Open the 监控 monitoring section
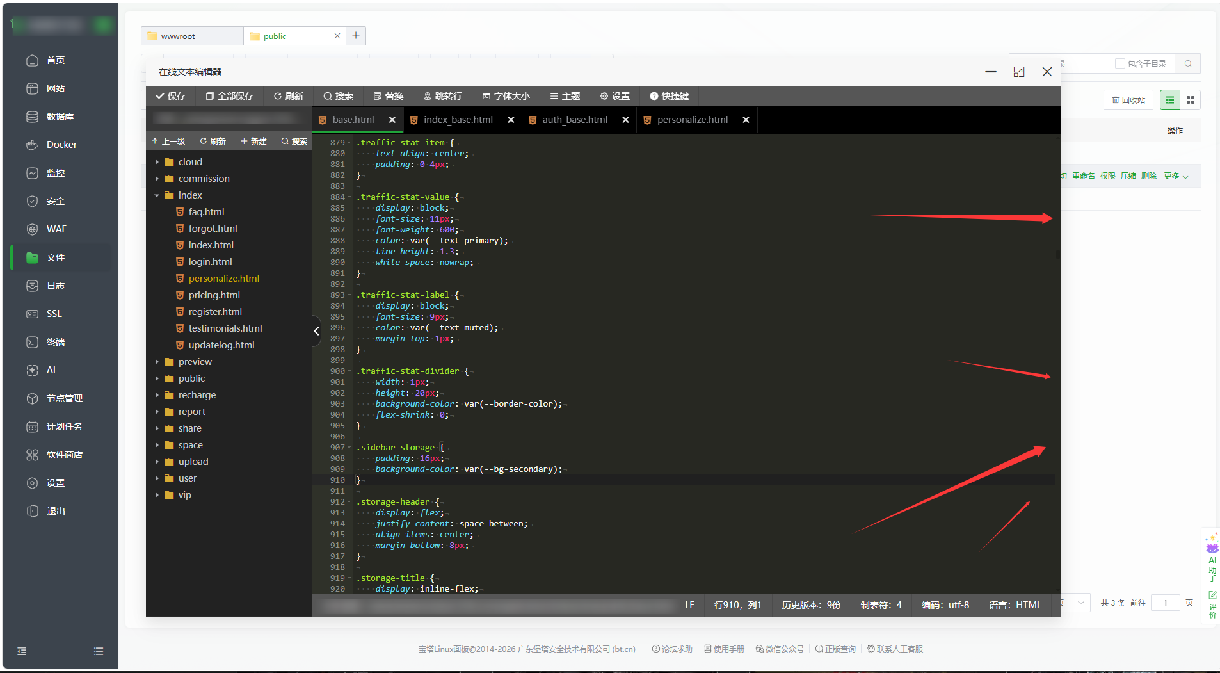Viewport: 1220px width, 673px height. click(55, 173)
